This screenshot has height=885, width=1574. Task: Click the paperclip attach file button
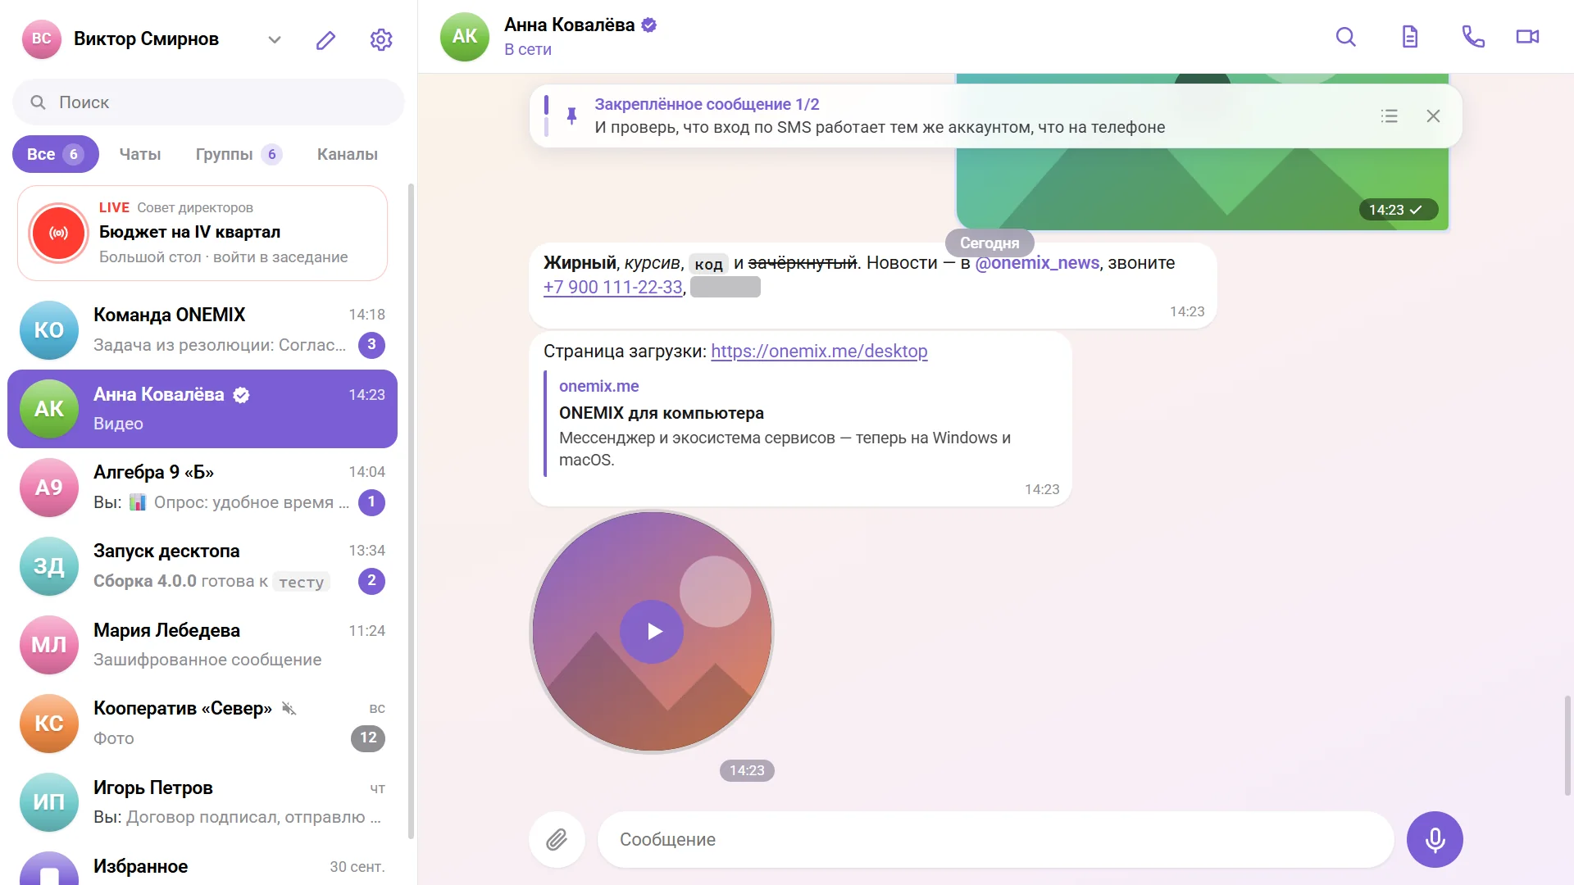pos(557,839)
